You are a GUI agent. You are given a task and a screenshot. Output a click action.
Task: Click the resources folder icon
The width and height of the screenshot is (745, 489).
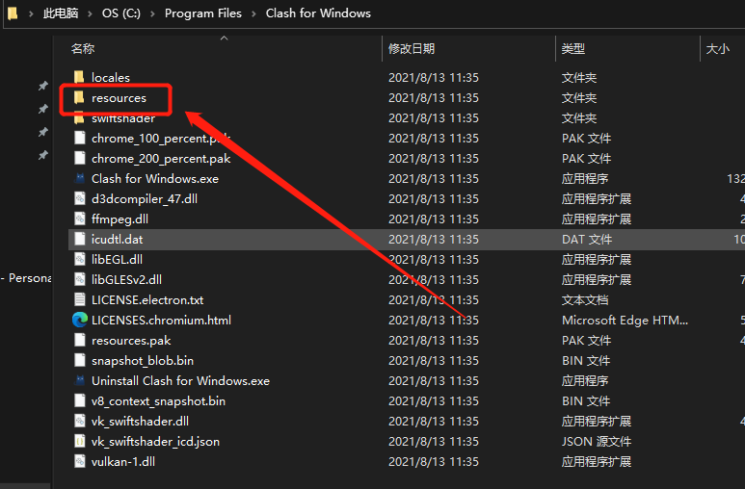80,97
